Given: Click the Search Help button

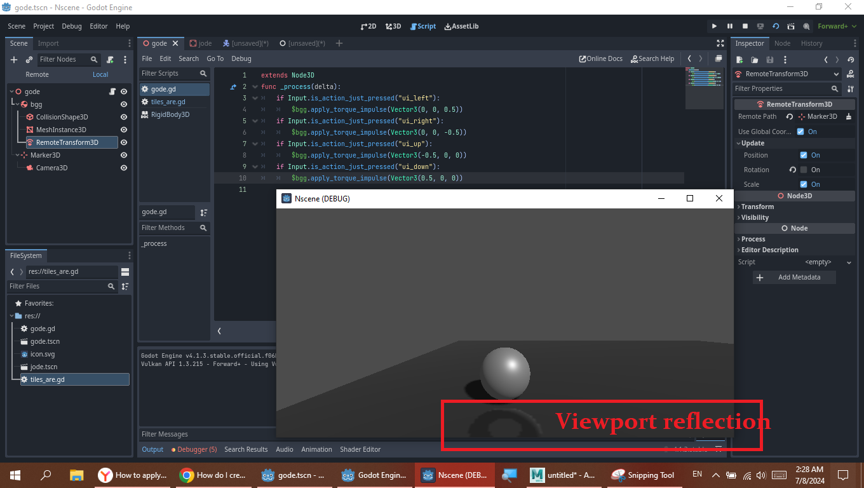Looking at the screenshot, I should [x=652, y=58].
